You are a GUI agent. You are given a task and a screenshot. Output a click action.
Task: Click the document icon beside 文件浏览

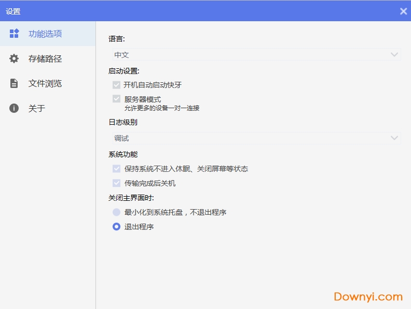(15, 83)
